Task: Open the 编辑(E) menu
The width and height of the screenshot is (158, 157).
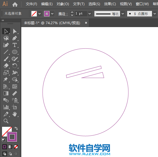Action: coord(47,4)
